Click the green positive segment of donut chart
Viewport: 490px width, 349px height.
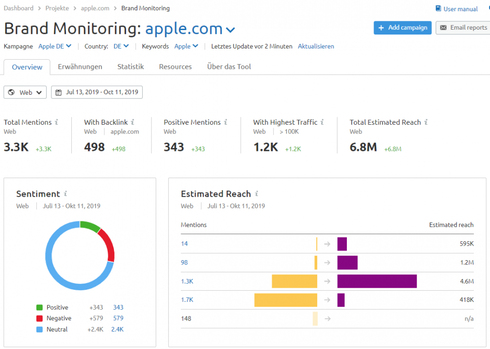pos(90,226)
